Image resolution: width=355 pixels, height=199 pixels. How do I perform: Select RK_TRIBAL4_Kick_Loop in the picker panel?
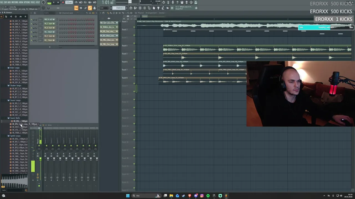109,27
